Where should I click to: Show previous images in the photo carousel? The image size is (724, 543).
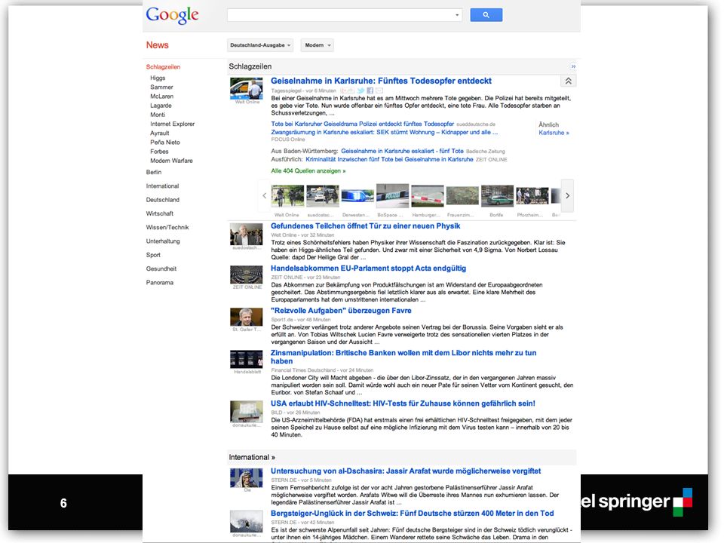tap(264, 196)
